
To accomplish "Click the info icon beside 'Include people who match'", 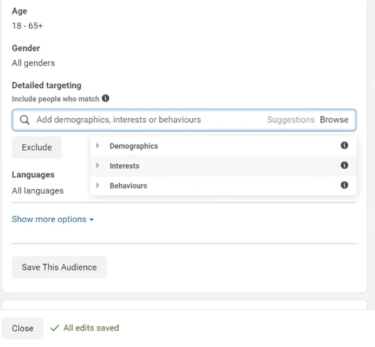I will 106,99.
